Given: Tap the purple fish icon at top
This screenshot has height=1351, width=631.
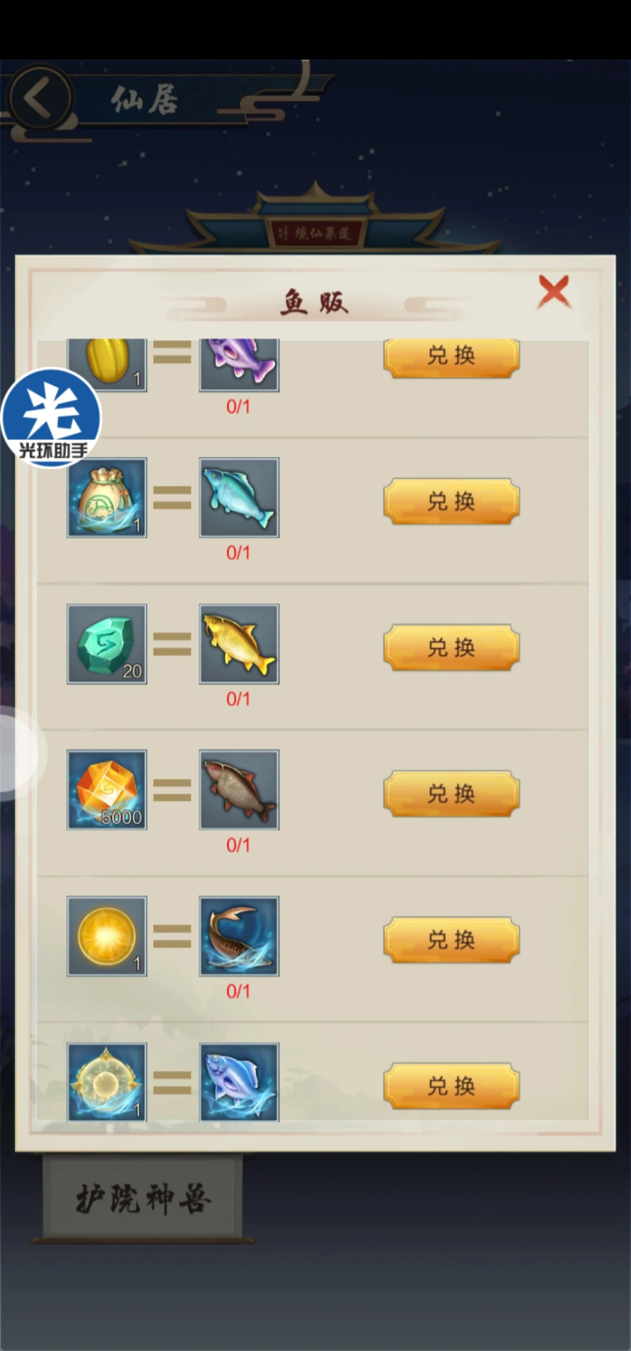Looking at the screenshot, I should 239,365.
